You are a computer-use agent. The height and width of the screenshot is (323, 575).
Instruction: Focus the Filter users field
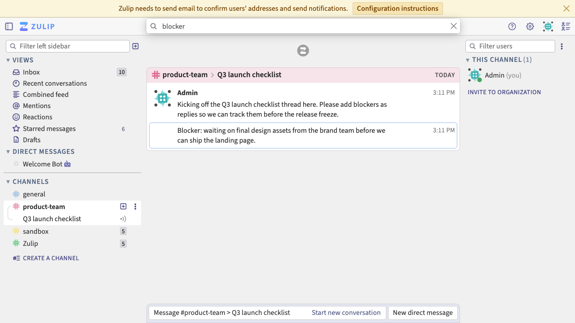pyautogui.click(x=510, y=46)
